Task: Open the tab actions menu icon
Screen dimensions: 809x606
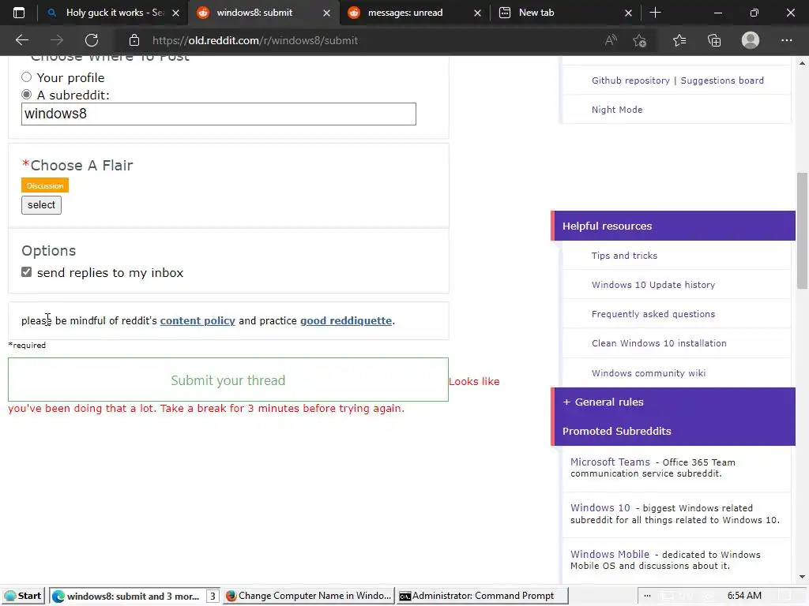Action: click(x=19, y=13)
